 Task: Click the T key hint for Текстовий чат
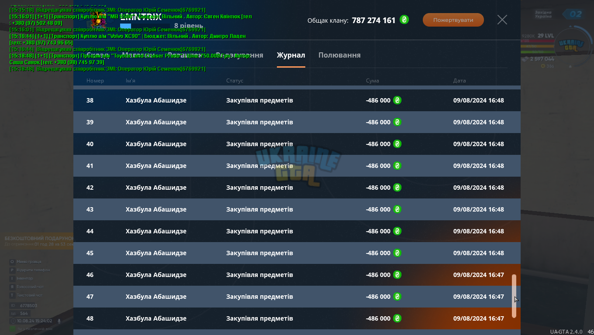click(12, 295)
